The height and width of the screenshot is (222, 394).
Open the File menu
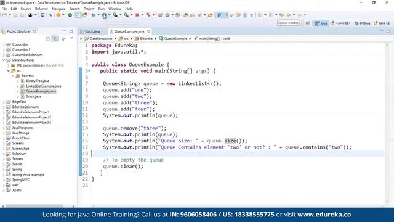coord(4,9)
